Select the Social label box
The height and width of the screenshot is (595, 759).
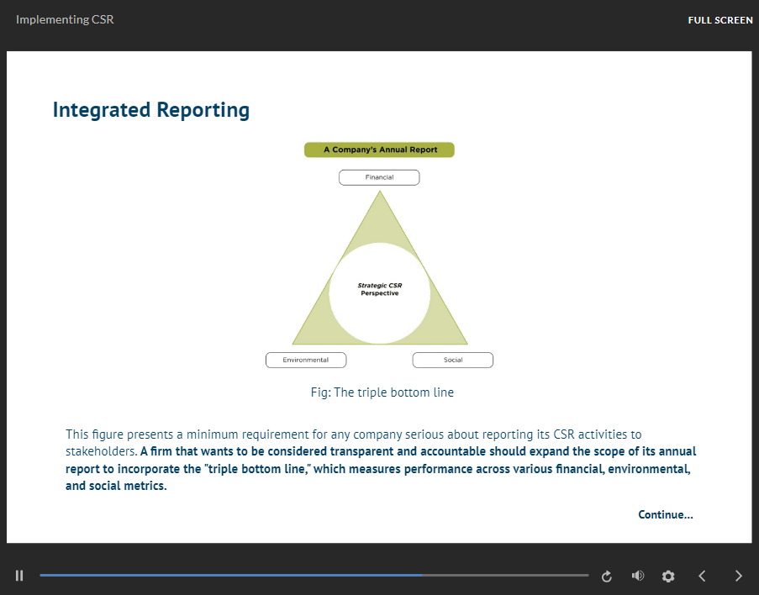(453, 361)
